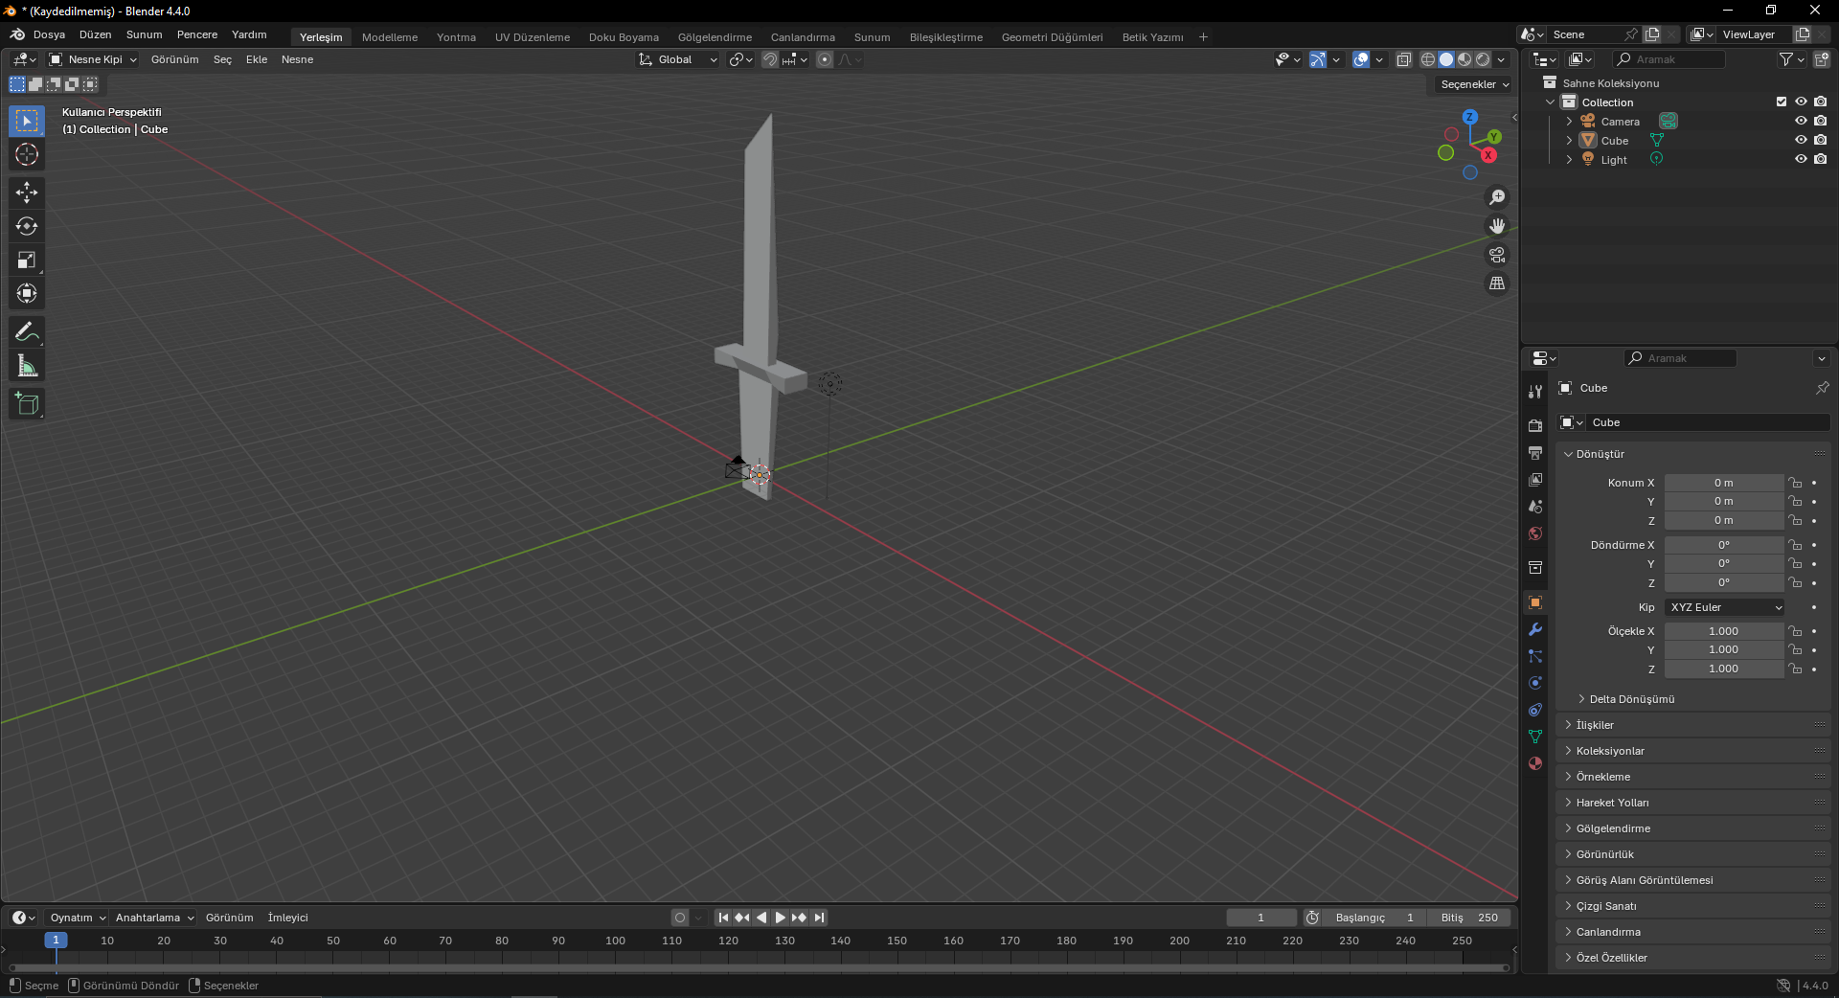
Task: Click the İmleyici timeline menu
Action: point(287,918)
